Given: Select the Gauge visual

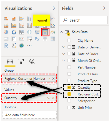Looking at the screenshot, I should click(53, 32).
